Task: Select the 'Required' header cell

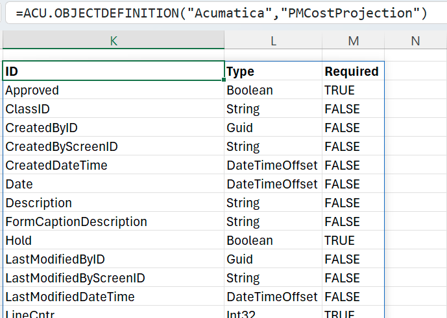Action: 353,71
